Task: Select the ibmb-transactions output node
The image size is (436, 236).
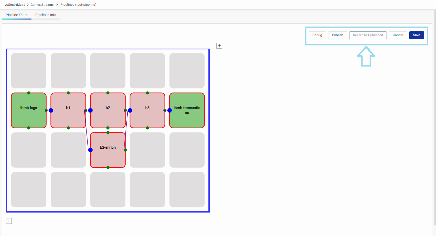Action: [x=187, y=110]
